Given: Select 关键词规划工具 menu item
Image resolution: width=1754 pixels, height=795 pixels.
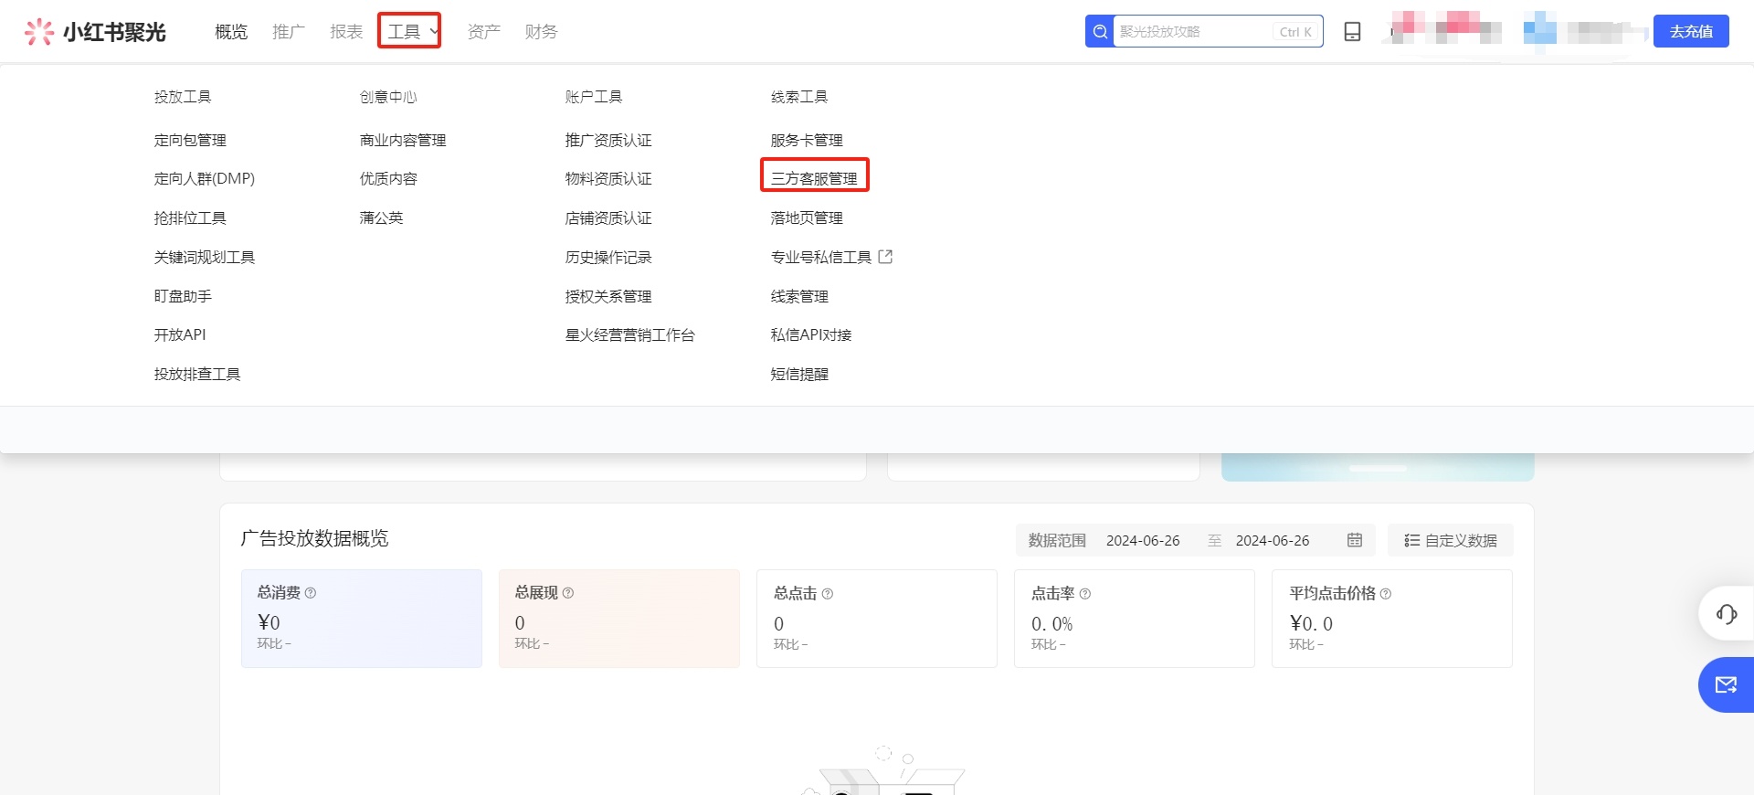Looking at the screenshot, I should pyautogui.click(x=205, y=258).
